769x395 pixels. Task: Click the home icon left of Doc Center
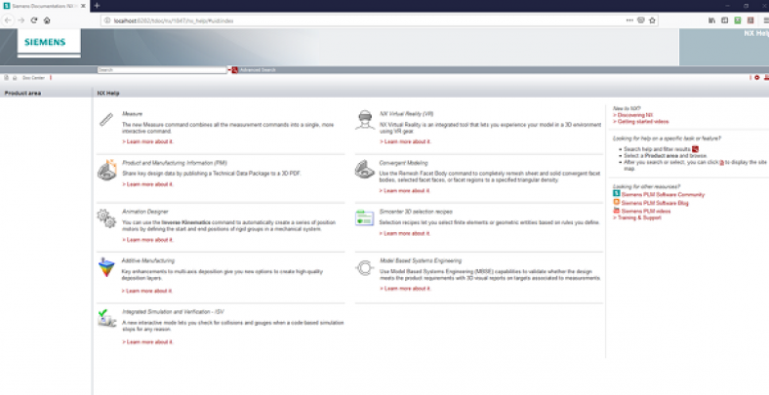click(15, 77)
